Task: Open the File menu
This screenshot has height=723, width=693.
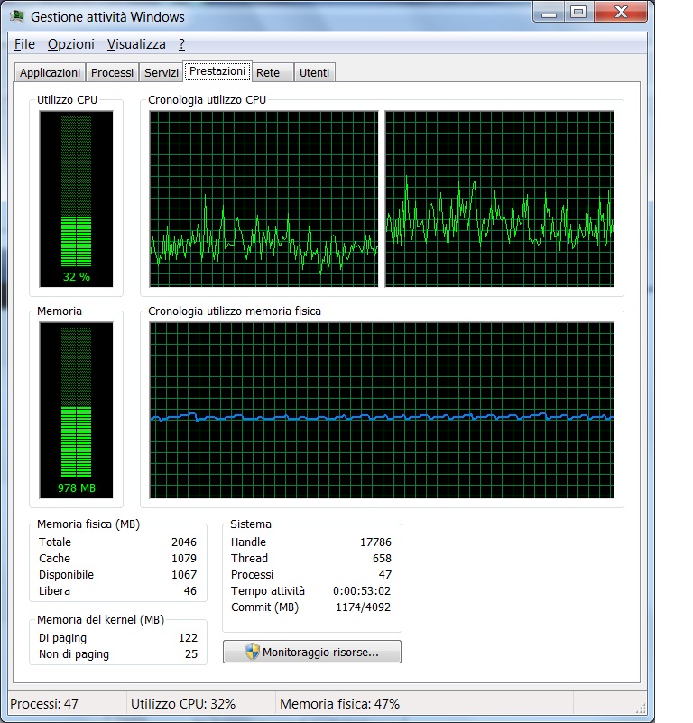Action: click(x=24, y=44)
